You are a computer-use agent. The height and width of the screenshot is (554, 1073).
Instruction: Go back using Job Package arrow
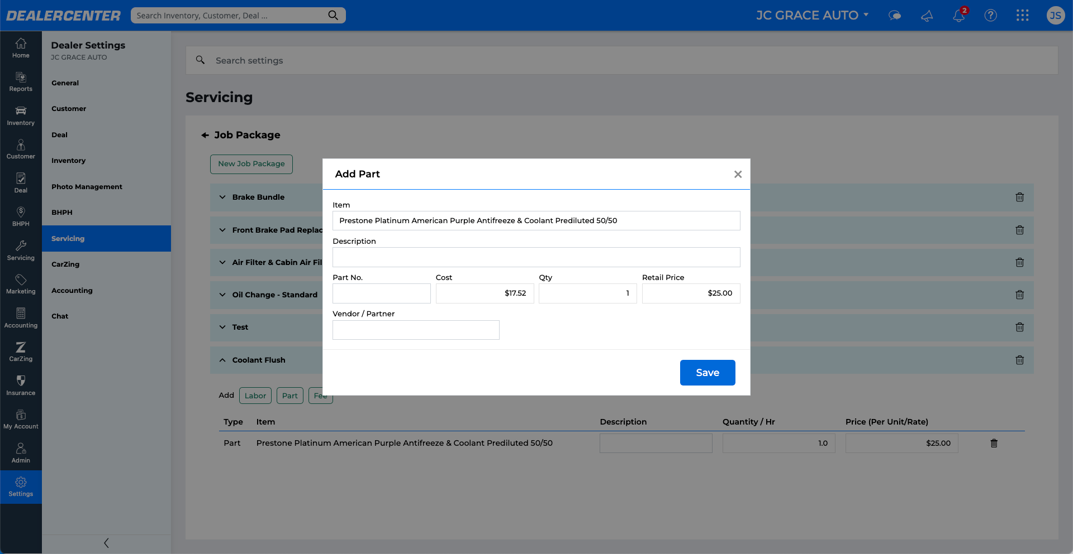[205, 135]
